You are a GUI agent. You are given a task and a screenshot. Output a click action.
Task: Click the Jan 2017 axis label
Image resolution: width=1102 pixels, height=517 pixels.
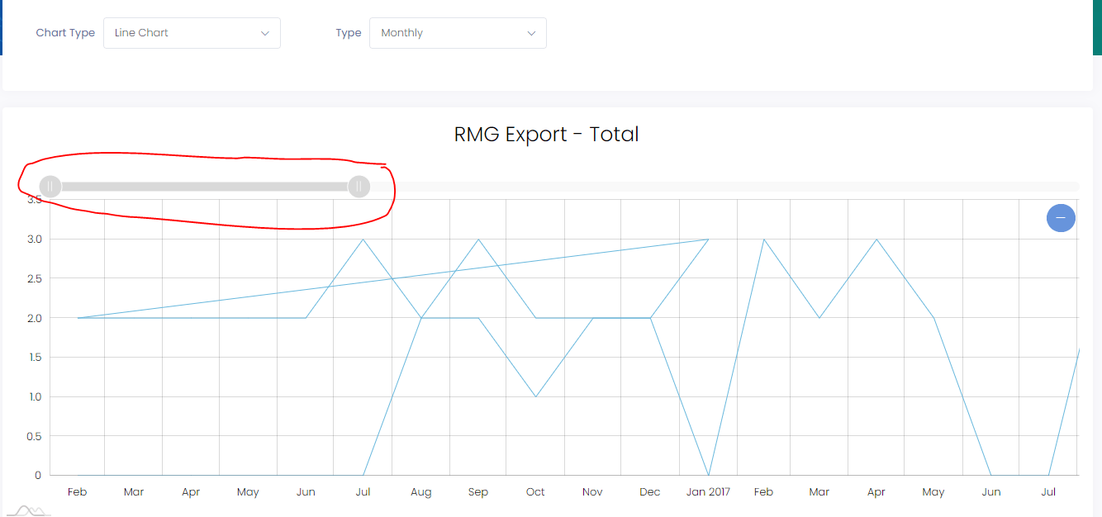click(x=708, y=491)
